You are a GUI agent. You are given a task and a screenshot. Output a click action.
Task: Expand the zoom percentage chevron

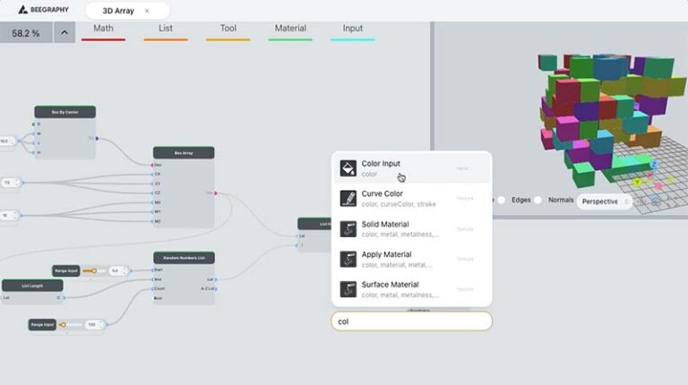click(x=64, y=33)
